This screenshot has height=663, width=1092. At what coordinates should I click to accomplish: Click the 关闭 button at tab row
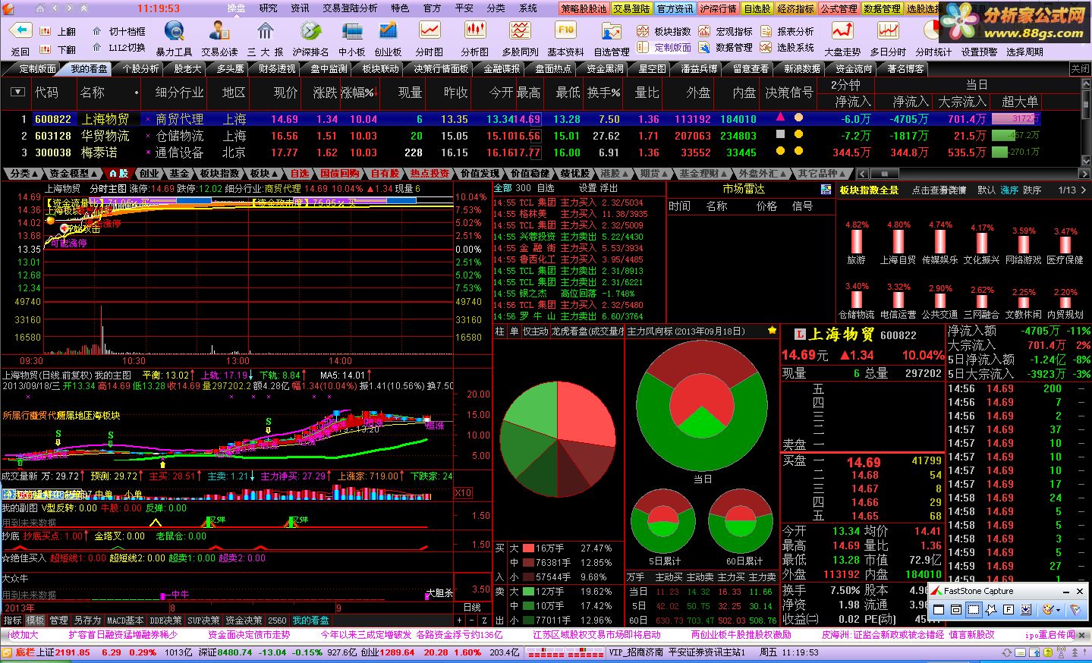(1080, 68)
